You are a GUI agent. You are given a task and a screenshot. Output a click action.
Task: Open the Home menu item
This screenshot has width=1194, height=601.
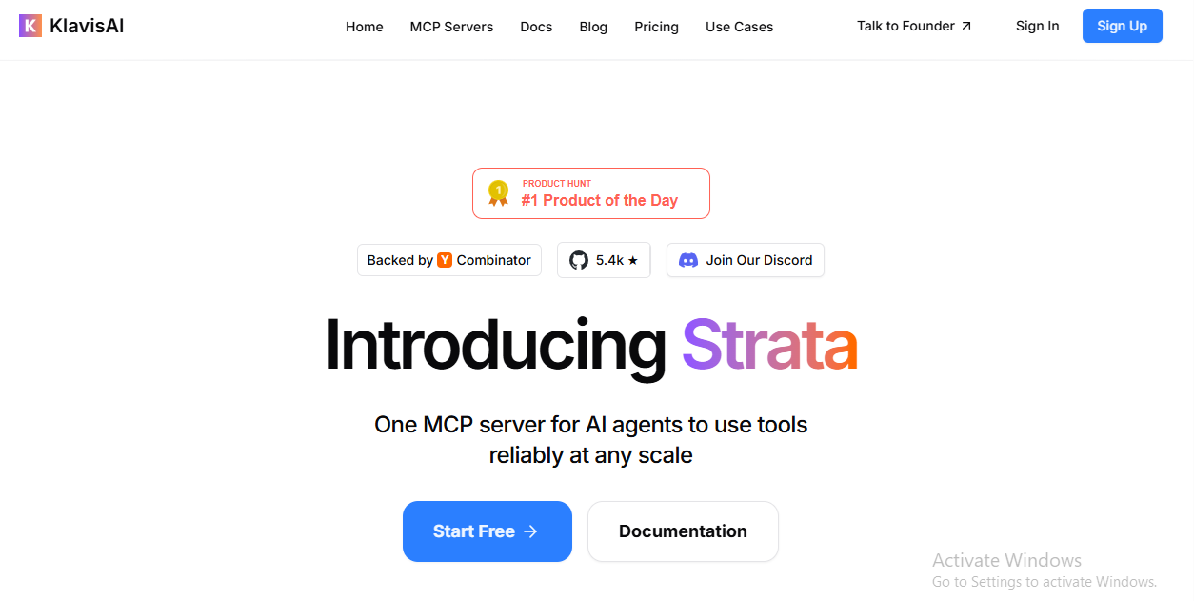pyautogui.click(x=364, y=27)
